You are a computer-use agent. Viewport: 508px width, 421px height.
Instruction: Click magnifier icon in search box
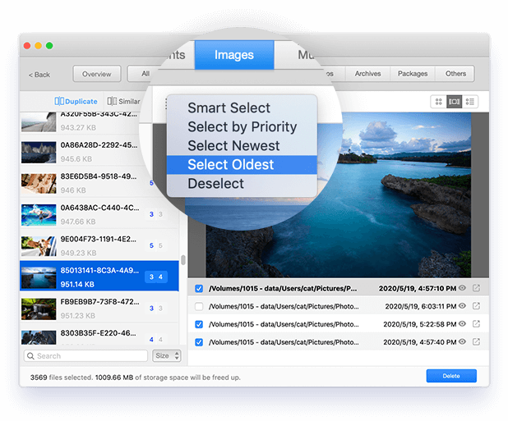[x=30, y=356]
